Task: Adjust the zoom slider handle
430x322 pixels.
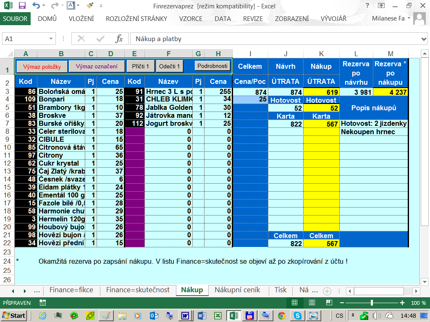Action: click(x=372, y=303)
